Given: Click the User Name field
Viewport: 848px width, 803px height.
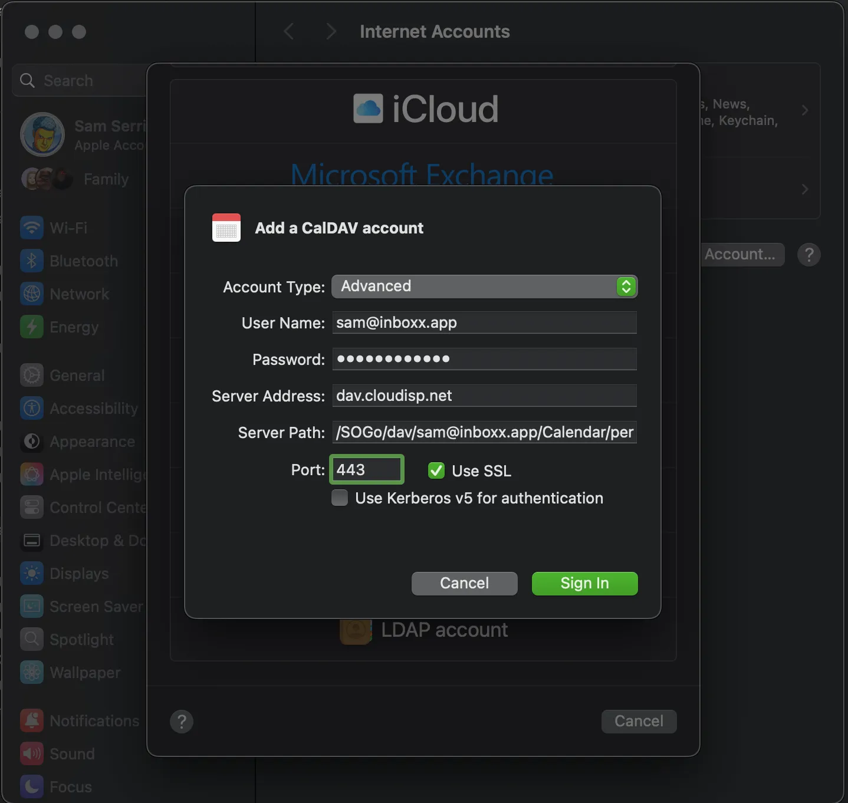Looking at the screenshot, I should [484, 322].
